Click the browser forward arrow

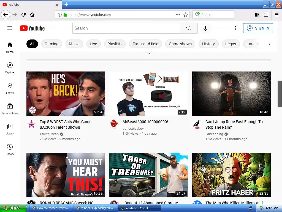click(15, 15)
